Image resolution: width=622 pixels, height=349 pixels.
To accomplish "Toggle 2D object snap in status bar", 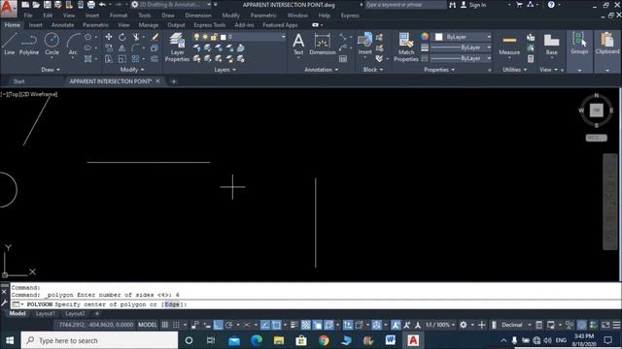I will pyautogui.click(x=276, y=325).
